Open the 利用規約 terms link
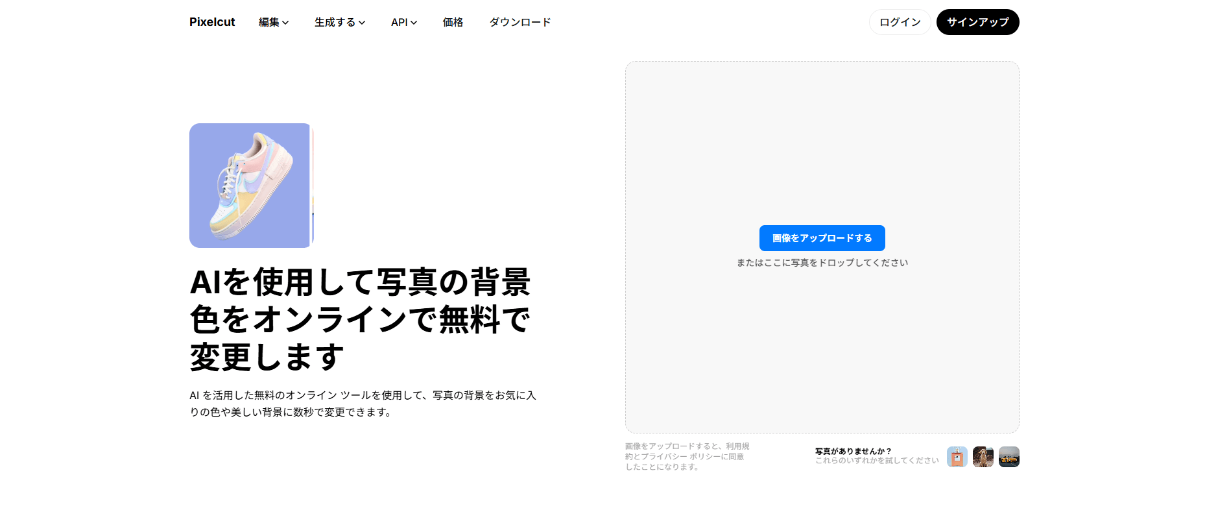Image resolution: width=1218 pixels, height=523 pixels. (x=738, y=446)
